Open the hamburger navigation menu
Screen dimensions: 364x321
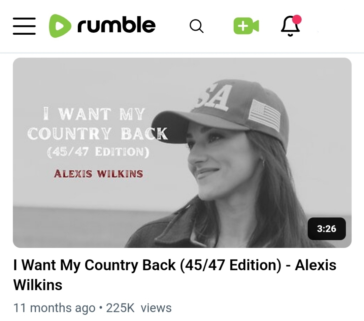(24, 26)
